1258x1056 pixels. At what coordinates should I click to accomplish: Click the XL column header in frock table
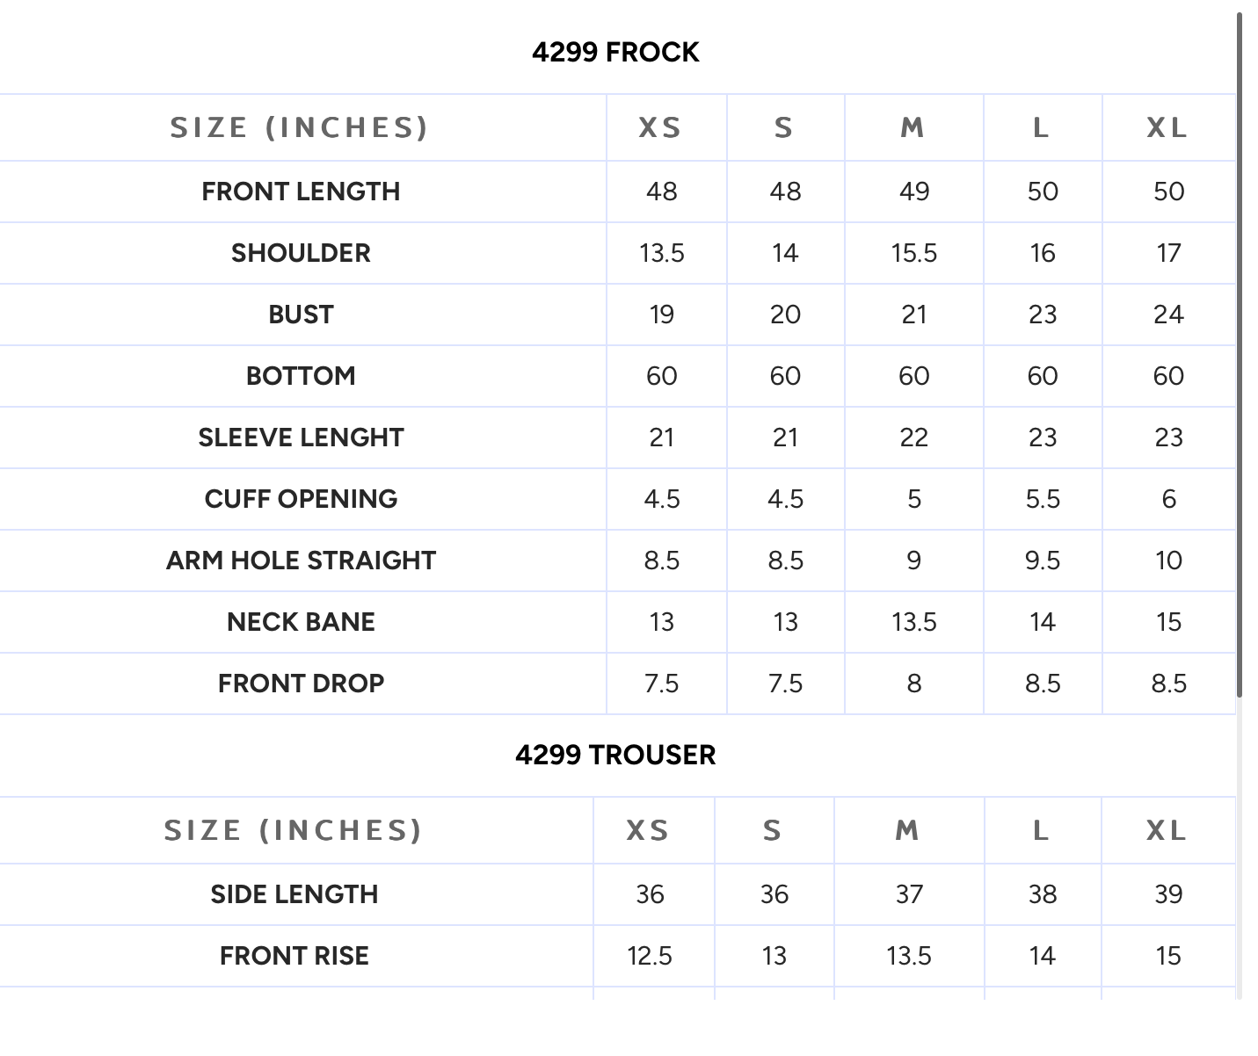pos(1168,128)
